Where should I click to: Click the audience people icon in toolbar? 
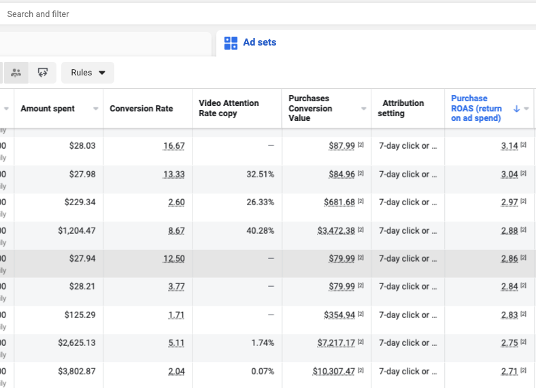pyautogui.click(x=16, y=73)
